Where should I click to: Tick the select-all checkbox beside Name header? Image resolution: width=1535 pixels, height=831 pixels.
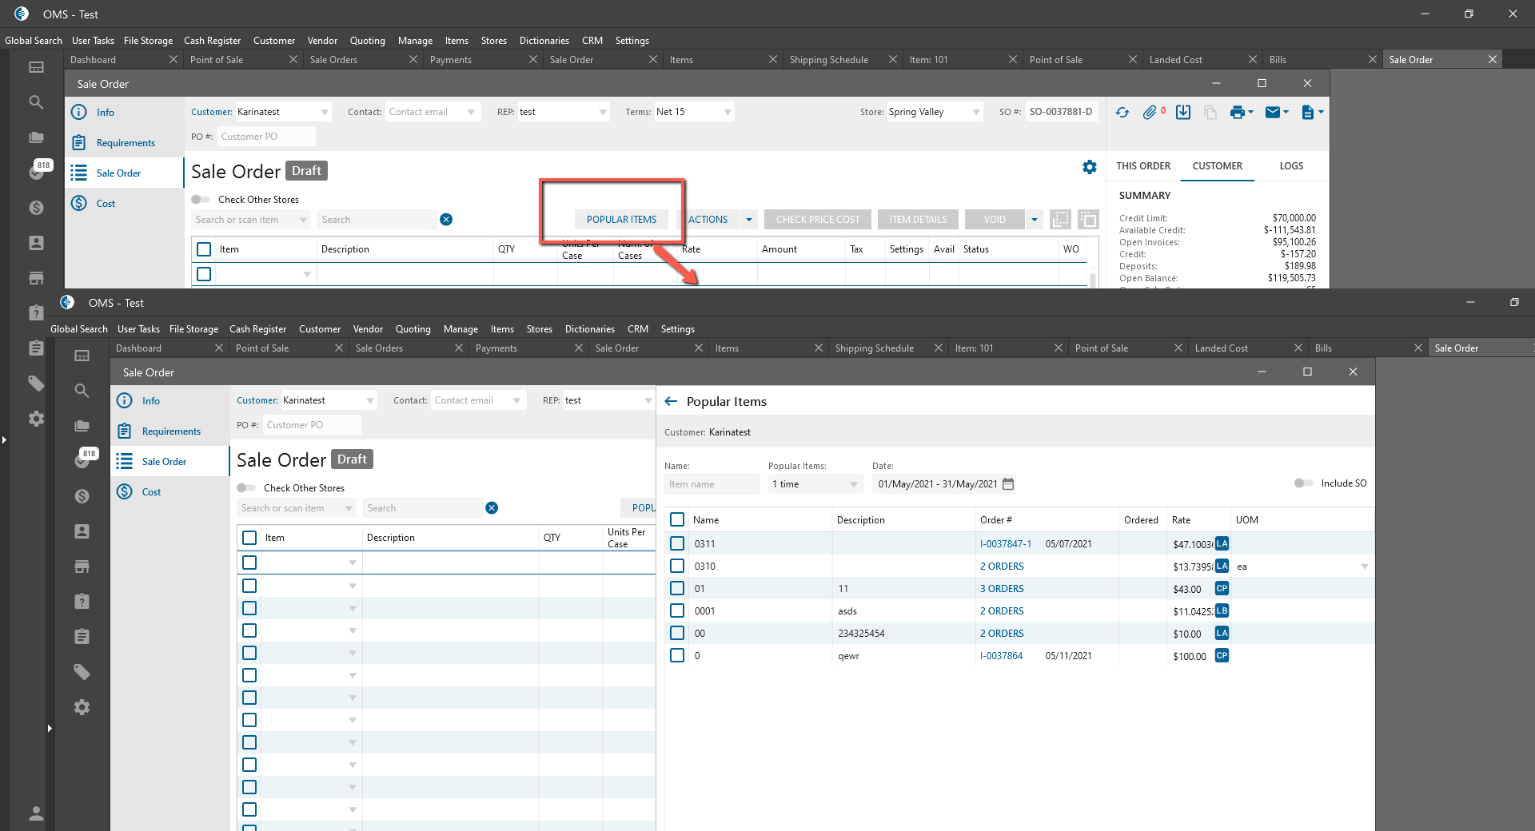(677, 519)
